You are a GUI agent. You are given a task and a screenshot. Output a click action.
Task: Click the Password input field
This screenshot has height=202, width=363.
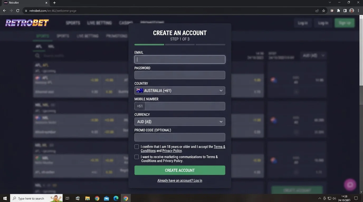coord(180,75)
